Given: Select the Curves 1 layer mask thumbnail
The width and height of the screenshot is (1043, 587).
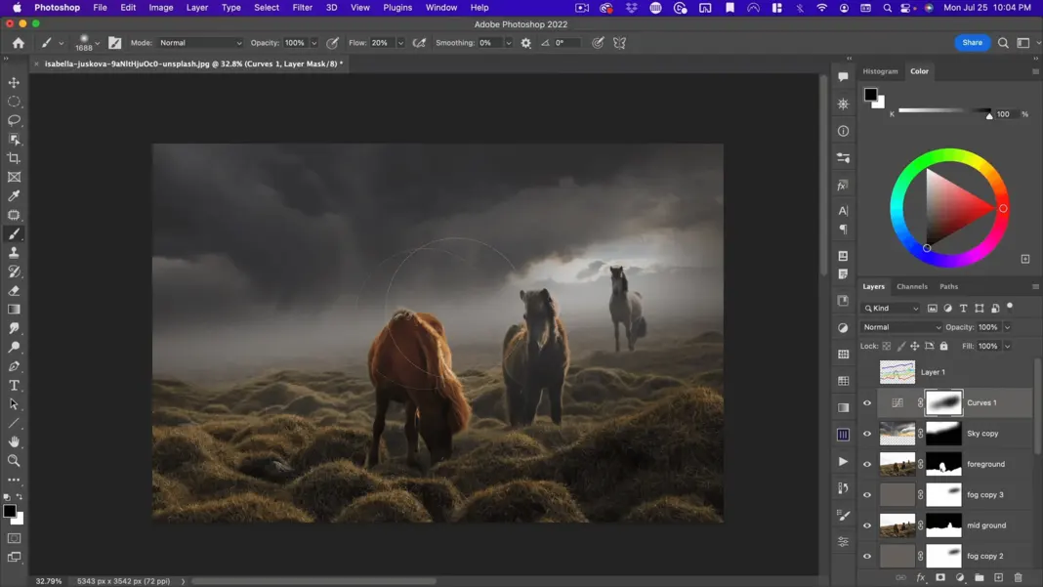Looking at the screenshot, I should click(943, 402).
